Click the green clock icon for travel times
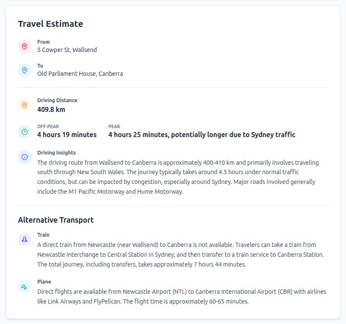The image size is (346, 324). [25, 132]
